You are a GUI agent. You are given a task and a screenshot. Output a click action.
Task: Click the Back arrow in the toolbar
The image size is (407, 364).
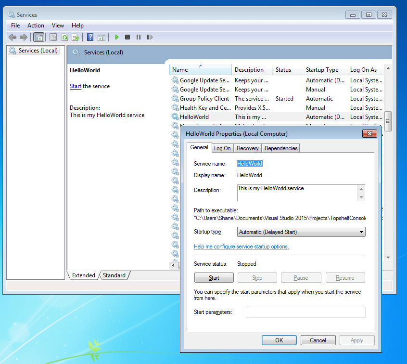tap(13, 37)
